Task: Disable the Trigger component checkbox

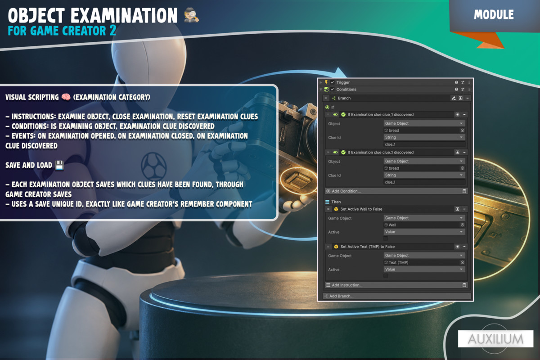Action: click(333, 82)
